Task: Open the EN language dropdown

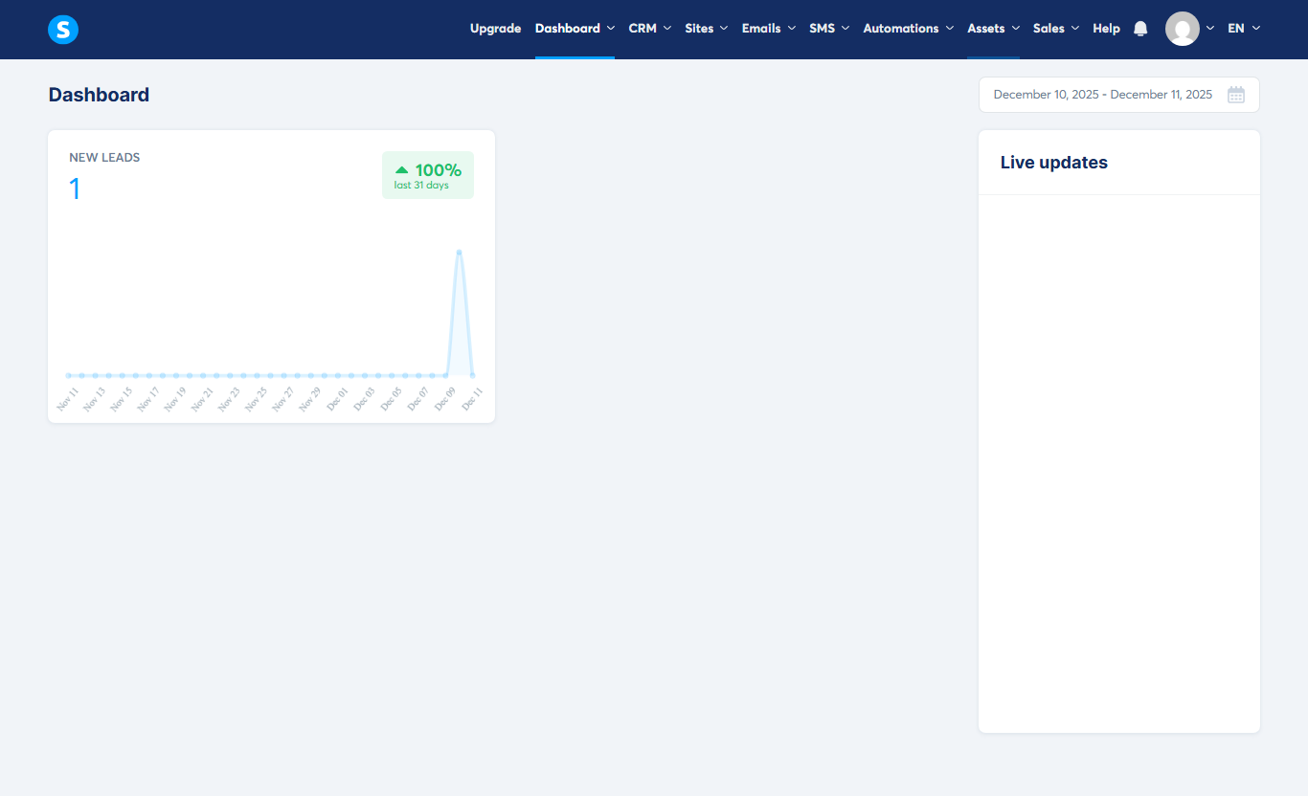Action: (x=1242, y=29)
